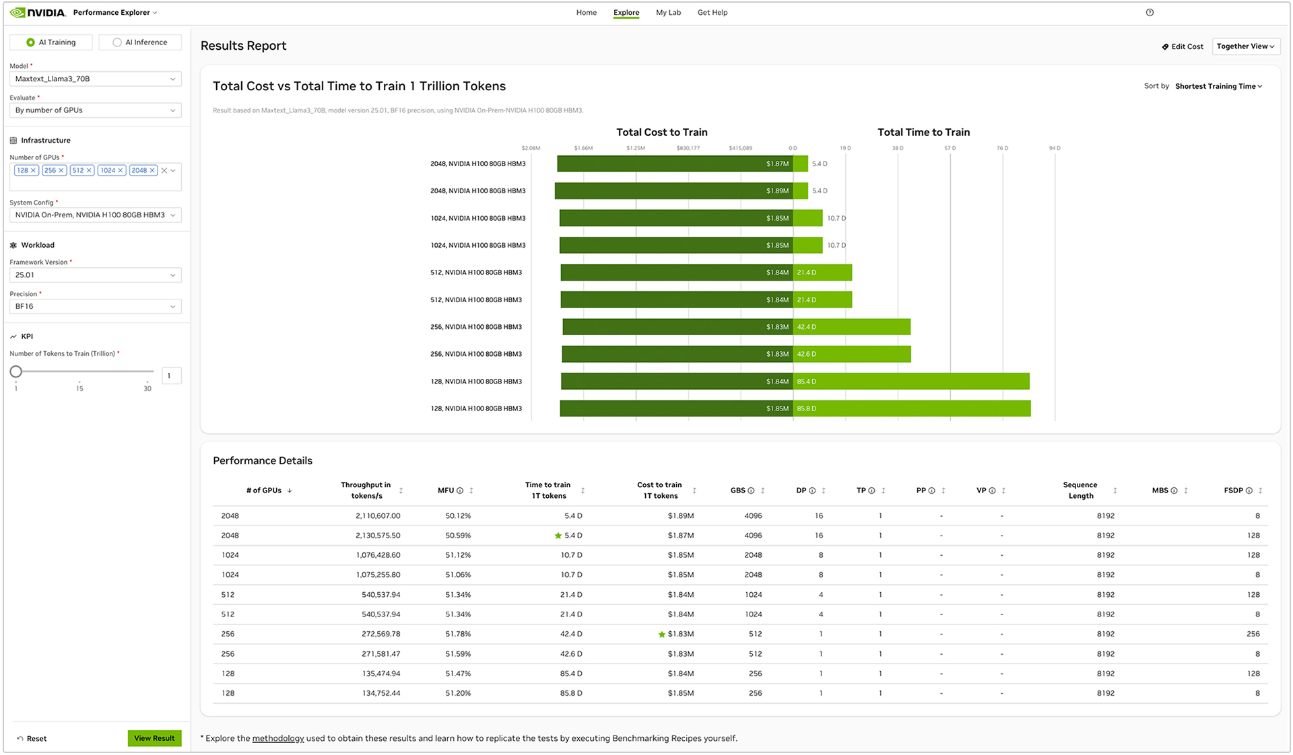
Task: Click the 42.6 D light green bar
Action: click(852, 354)
